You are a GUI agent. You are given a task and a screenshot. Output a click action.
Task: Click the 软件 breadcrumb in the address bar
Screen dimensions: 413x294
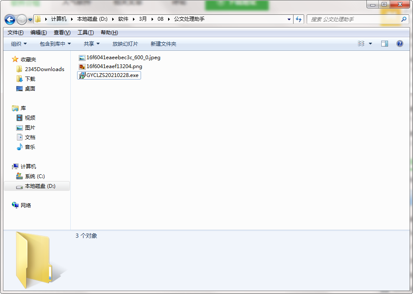tap(123, 19)
